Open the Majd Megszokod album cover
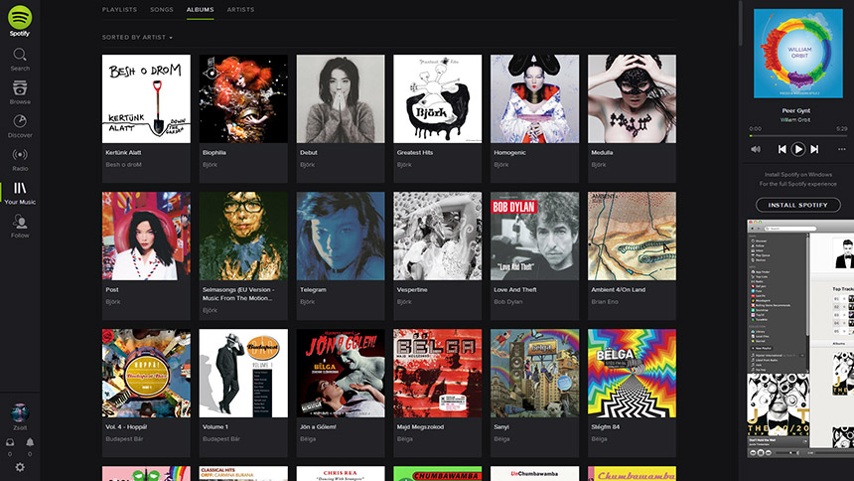 pos(437,374)
